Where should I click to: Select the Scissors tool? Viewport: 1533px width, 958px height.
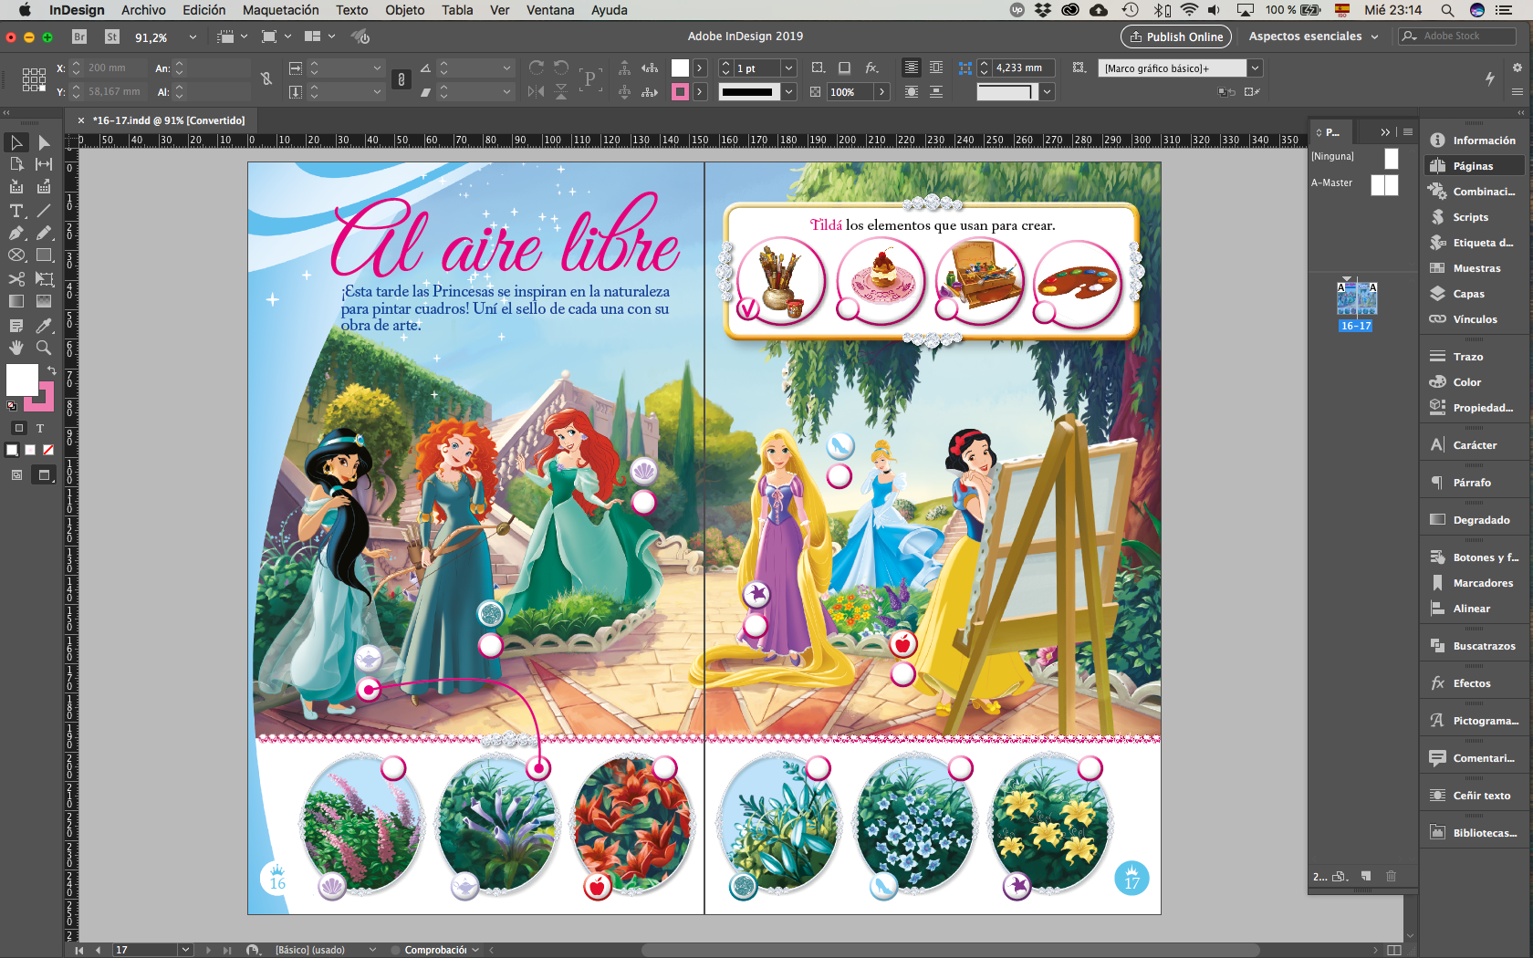click(x=16, y=279)
